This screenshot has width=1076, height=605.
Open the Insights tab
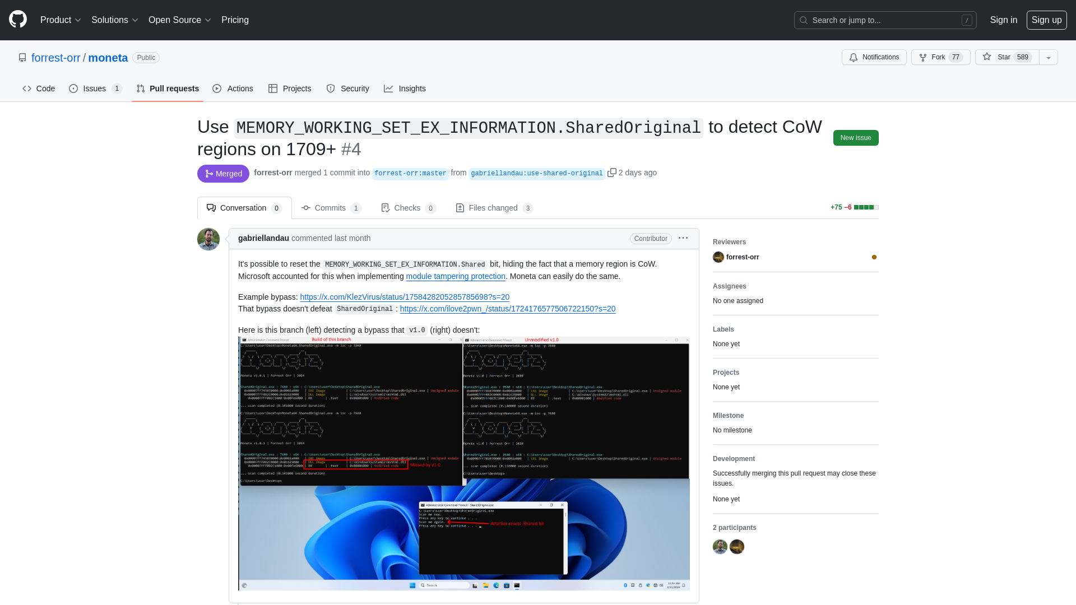[x=405, y=89]
